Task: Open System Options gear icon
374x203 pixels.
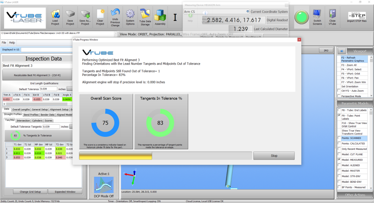Action: 130,17
